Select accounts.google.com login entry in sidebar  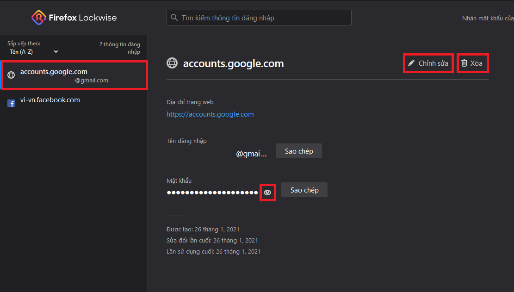(x=74, y=75)
